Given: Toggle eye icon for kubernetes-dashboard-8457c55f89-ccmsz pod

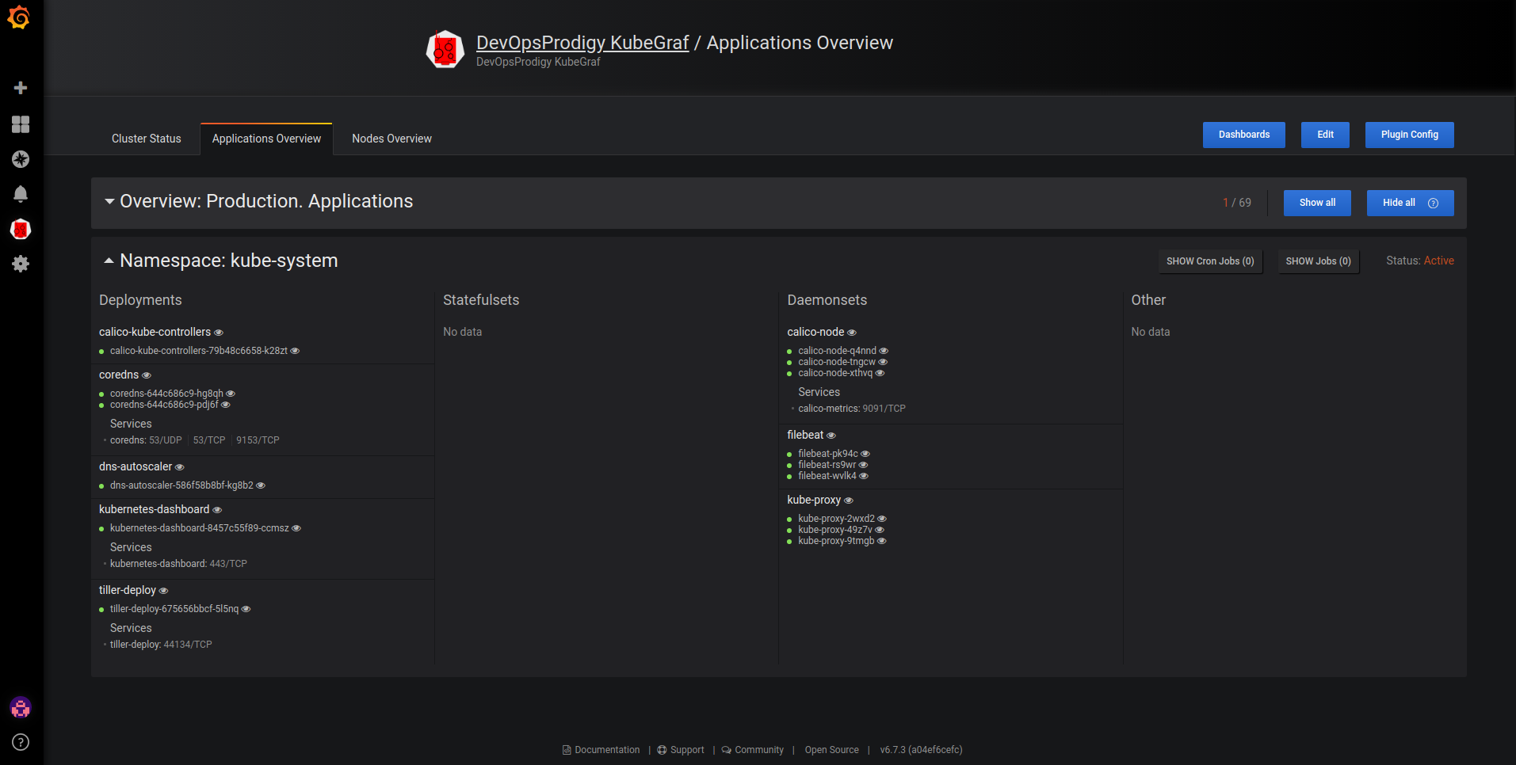Looking at the screenshot, I should [296, 528].
